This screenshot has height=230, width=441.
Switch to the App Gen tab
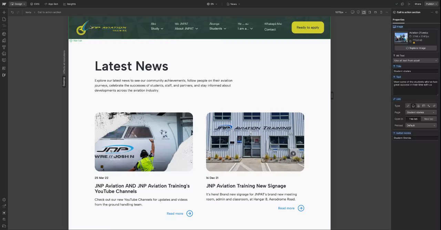[51, 4]
